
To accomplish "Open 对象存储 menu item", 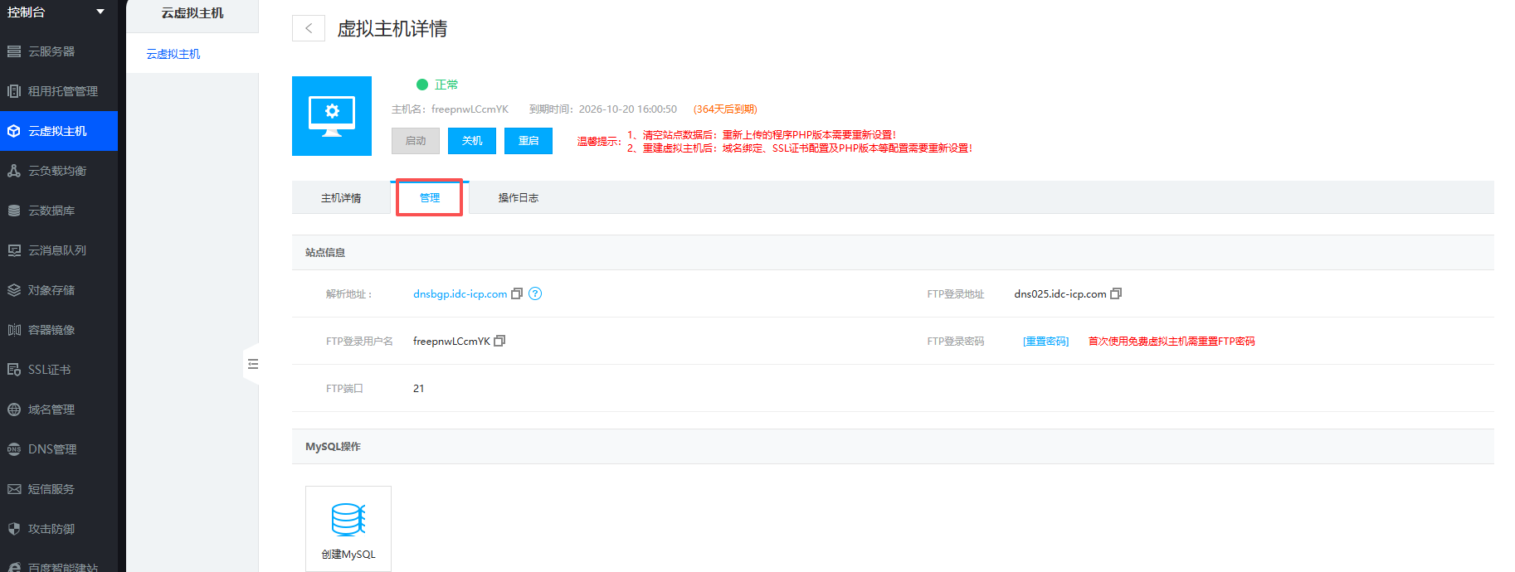I will tap(59, 290).
